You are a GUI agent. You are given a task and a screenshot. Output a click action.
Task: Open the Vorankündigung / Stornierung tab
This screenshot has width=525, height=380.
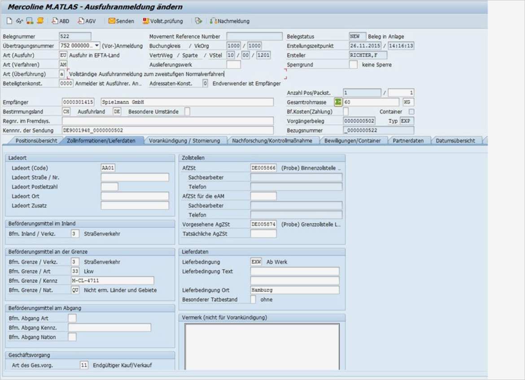[x=184, y=141]
